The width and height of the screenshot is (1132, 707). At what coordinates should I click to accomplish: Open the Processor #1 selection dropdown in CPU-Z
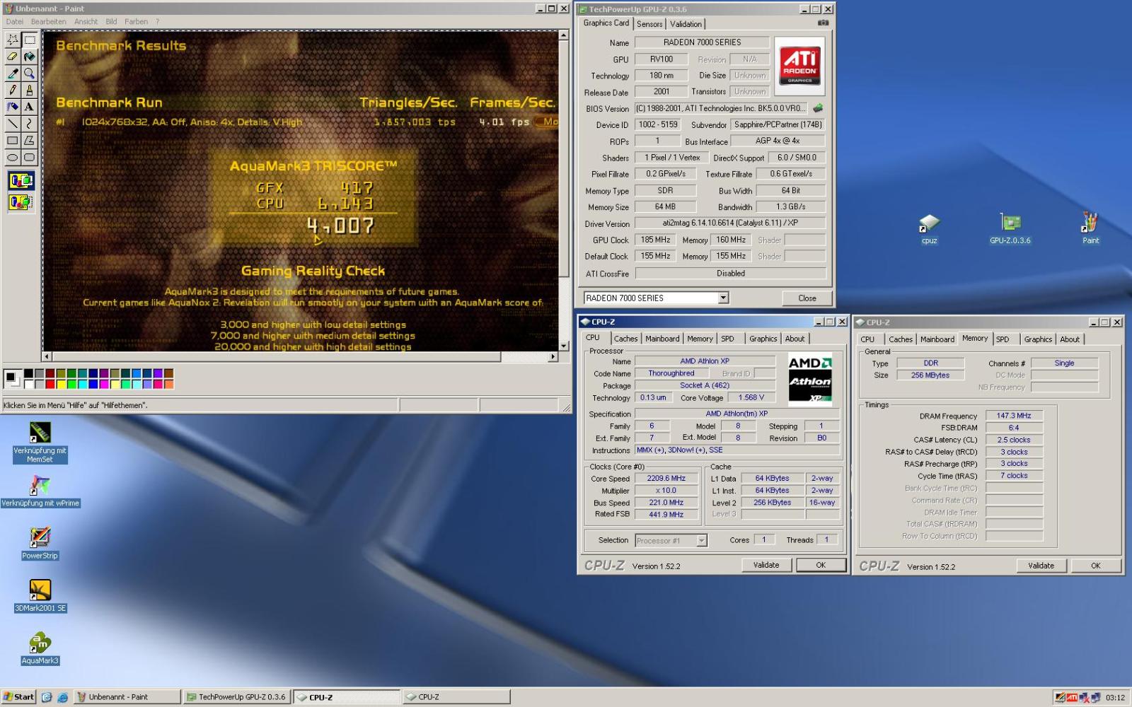[702, 540]
